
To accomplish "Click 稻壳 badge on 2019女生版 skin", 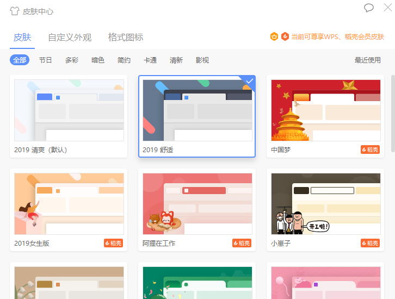I will [113, 243].
